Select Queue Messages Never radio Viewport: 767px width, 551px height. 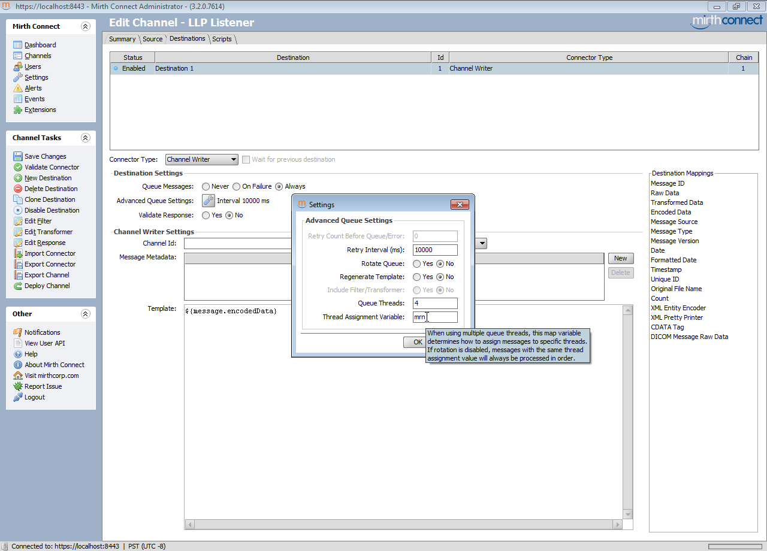coord(206,186)
